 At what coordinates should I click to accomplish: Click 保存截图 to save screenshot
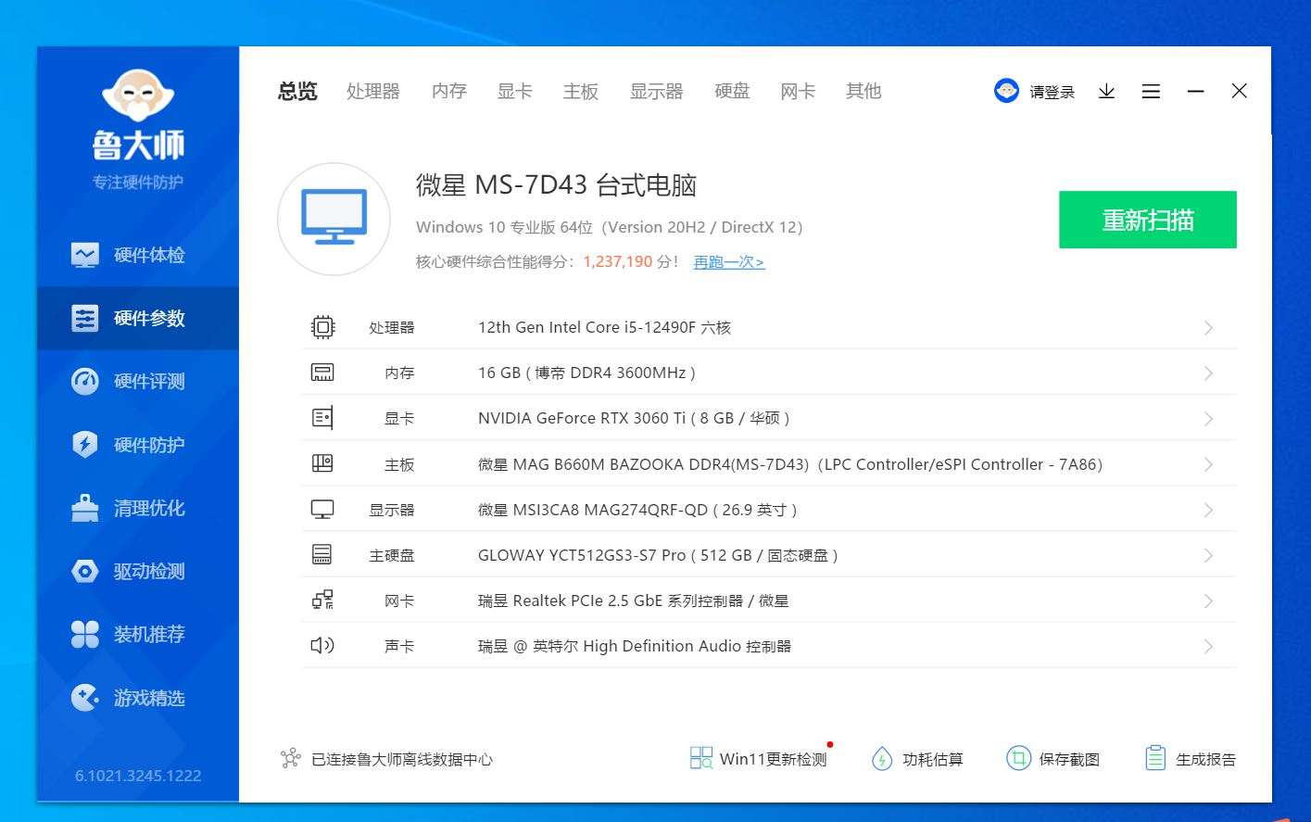(x=1053, y=759)
